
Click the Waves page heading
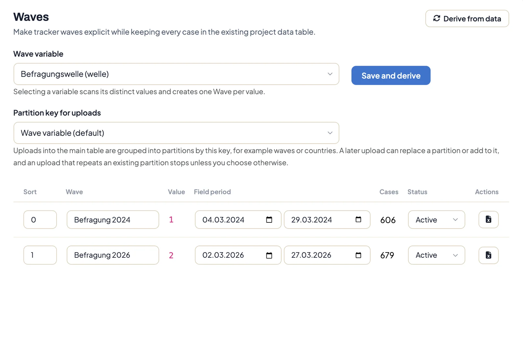[x=31, y=17]
